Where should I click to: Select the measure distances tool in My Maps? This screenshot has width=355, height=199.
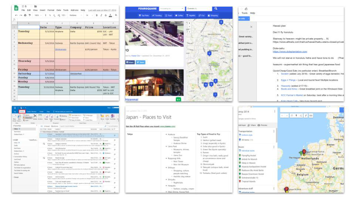point(311,115)
